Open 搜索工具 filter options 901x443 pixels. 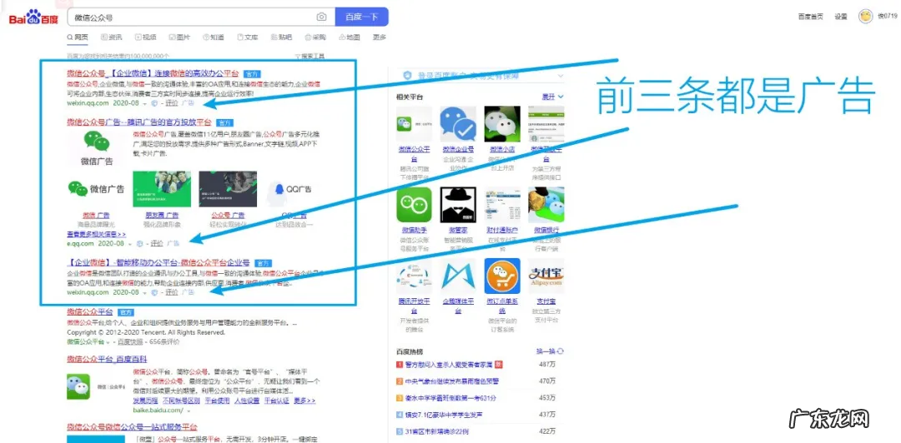click(310, 57)
